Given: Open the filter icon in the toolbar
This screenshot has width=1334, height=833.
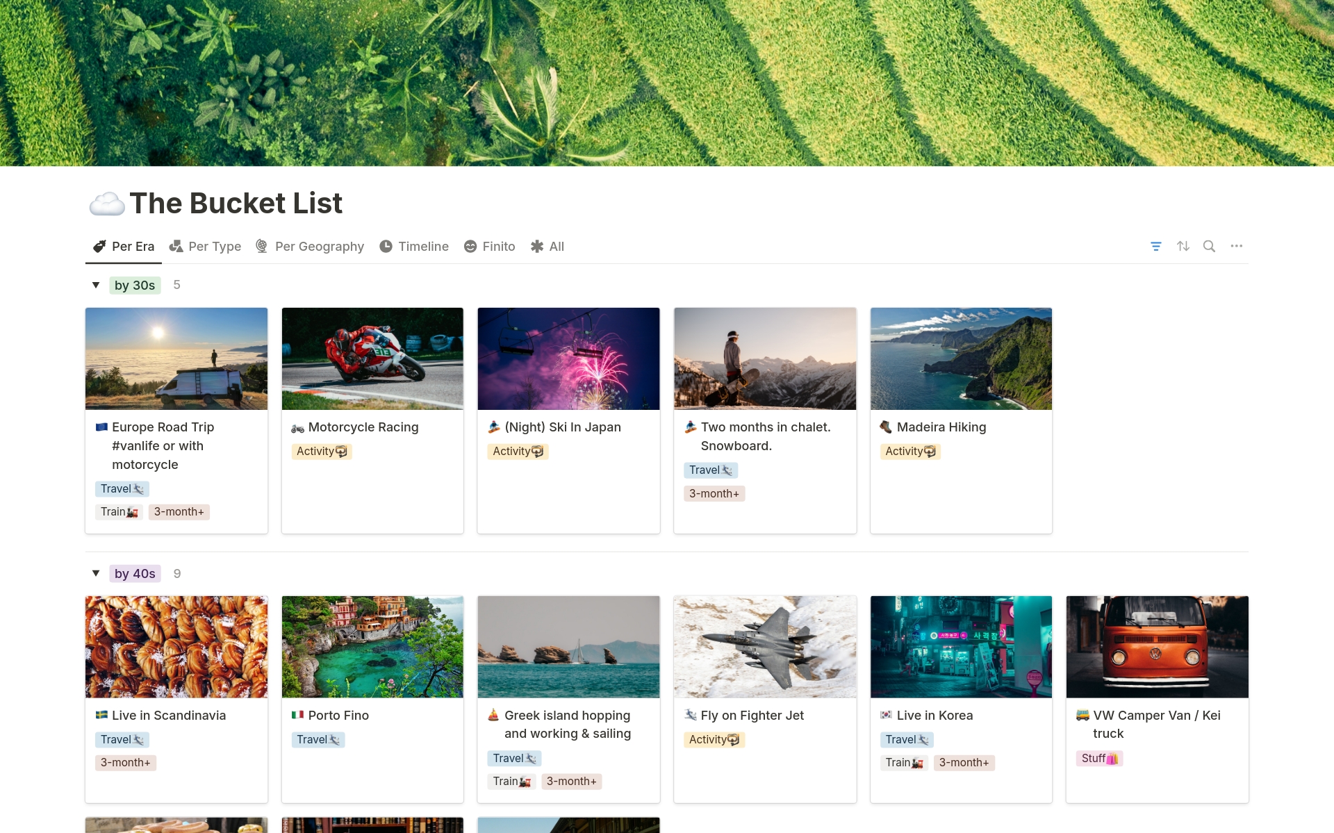Looking at the screenshot, I should click(x=1156, y=246).
